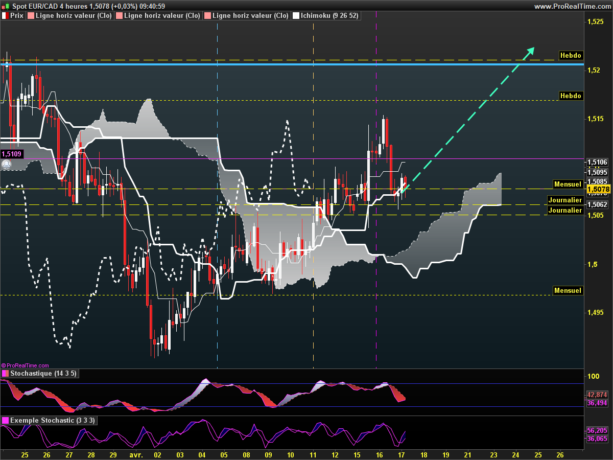Image resolution: width=613 pixels, height=460 pixels.
Task: Click the 42,874 stochastic value
Action: pos(597,395)
